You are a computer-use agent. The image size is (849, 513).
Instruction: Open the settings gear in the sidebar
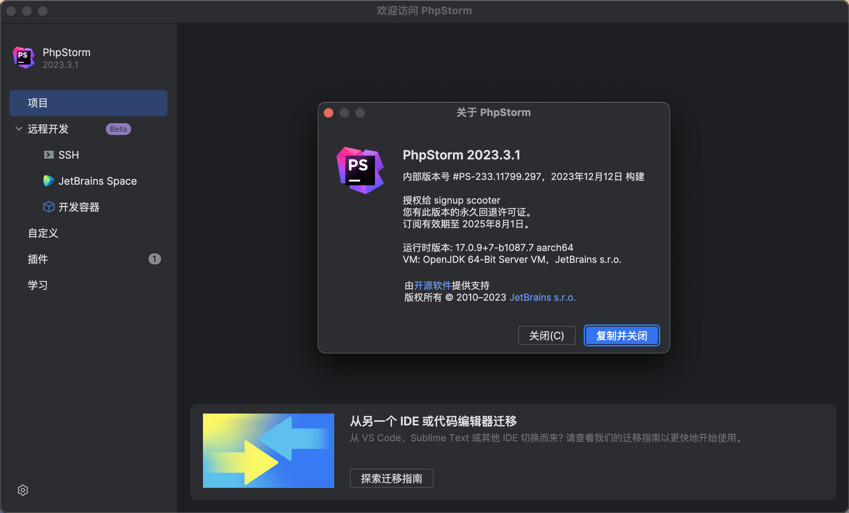pyautogui.click(x=23, y=490)
